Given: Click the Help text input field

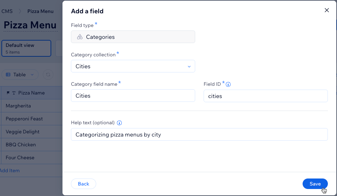Looking at the screenshot, I should tap(199, 134).
